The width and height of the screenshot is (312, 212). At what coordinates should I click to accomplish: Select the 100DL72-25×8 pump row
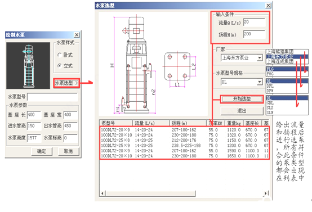tap(184, 140)
